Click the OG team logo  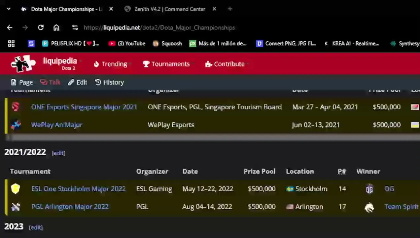(x=369, y=189)
